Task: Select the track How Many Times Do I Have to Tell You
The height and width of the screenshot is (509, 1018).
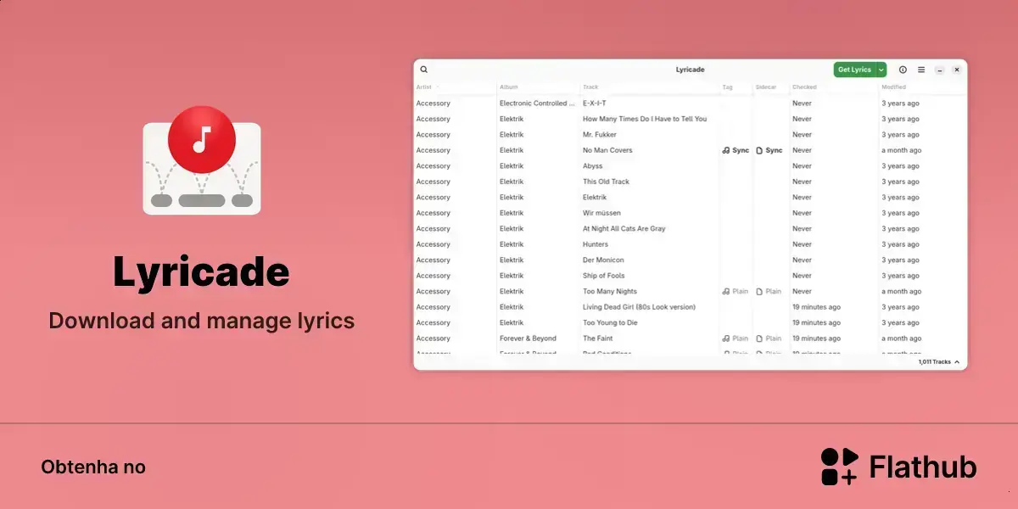Action: [645, 119]
